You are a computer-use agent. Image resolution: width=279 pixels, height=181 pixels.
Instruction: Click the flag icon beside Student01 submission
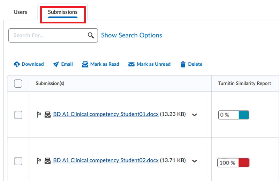point(39,115)
